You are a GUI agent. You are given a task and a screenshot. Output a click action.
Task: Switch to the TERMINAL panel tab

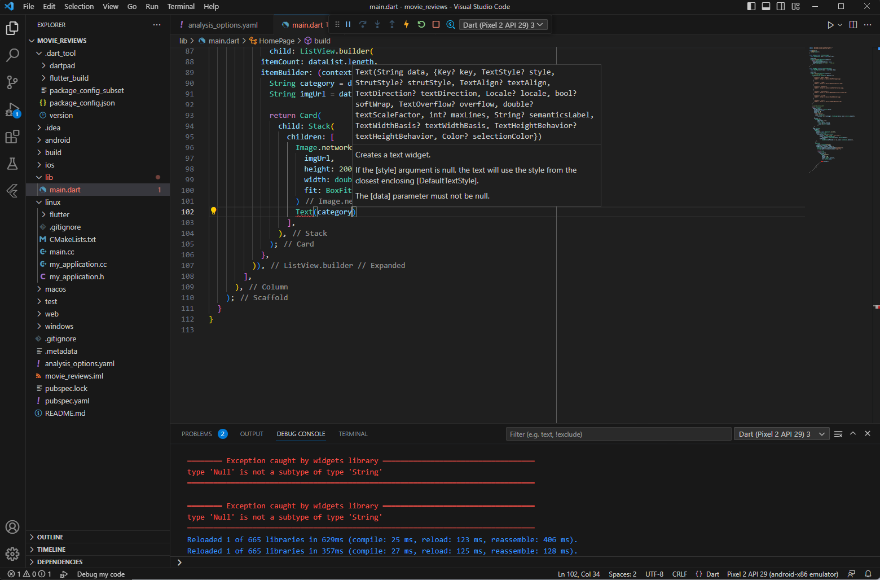click(x=353, y=434)
